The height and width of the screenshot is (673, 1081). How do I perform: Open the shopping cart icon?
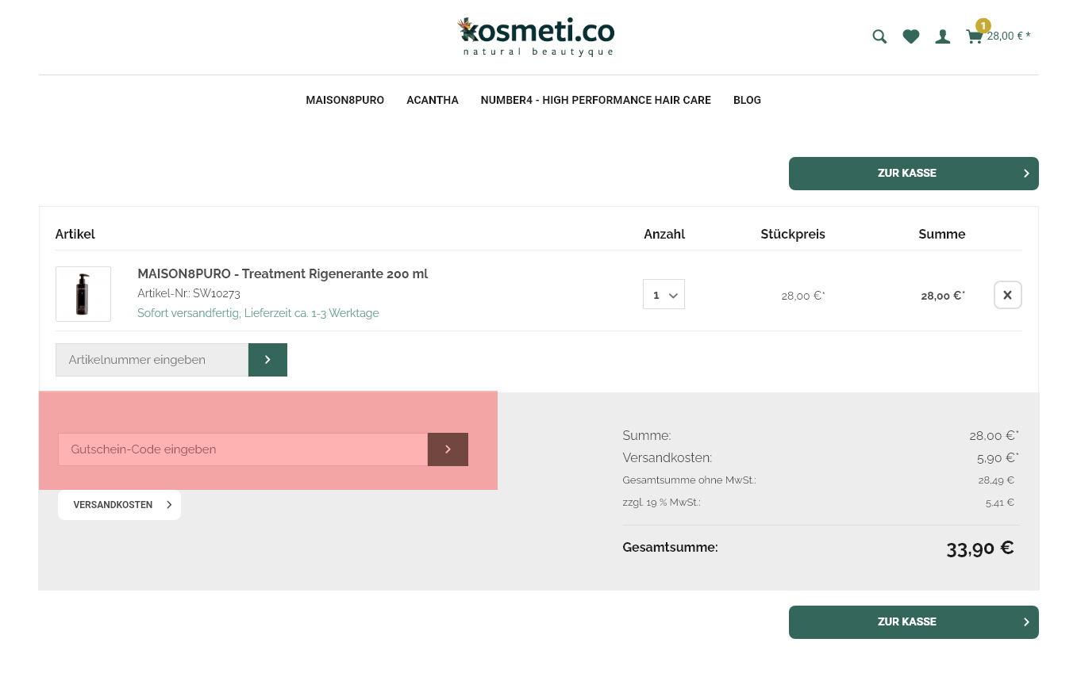[x=974, y=36]
